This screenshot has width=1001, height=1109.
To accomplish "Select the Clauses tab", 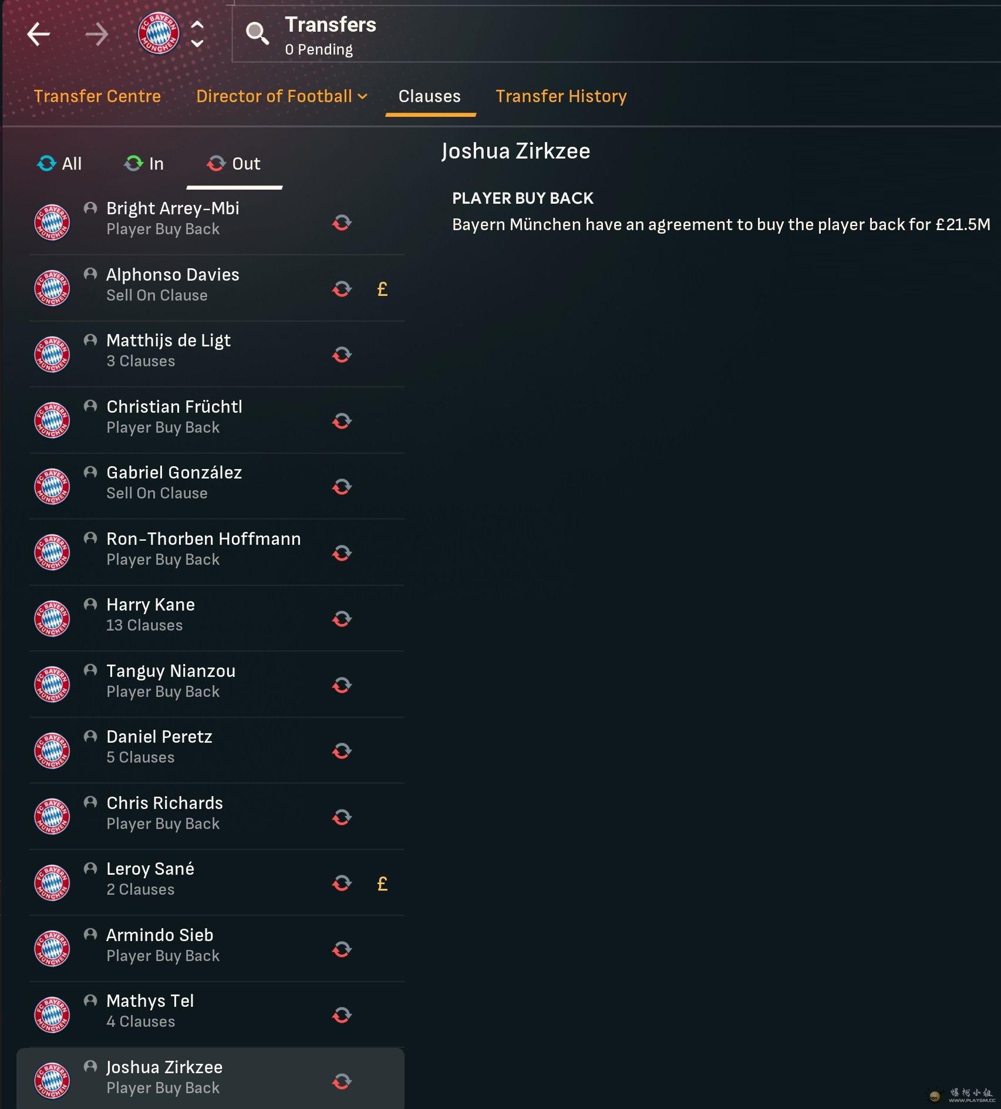I will (x=430, y=96).
